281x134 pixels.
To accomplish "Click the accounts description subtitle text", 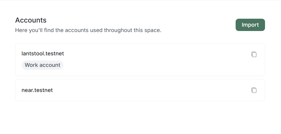I will pyautogui.click(x=88, y=30).
